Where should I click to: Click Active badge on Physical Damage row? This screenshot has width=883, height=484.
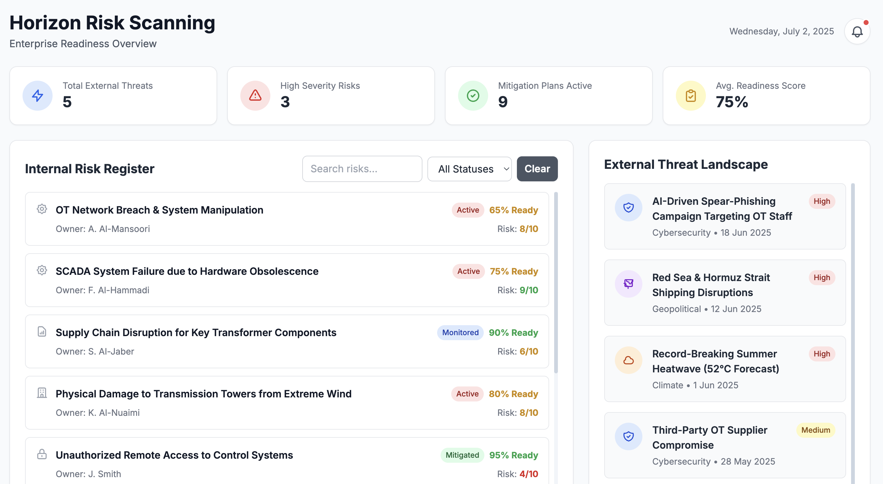pos(467,394)
